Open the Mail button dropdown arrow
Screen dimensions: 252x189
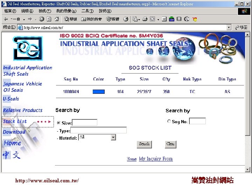pyautogui.click(x=139, y=20)
